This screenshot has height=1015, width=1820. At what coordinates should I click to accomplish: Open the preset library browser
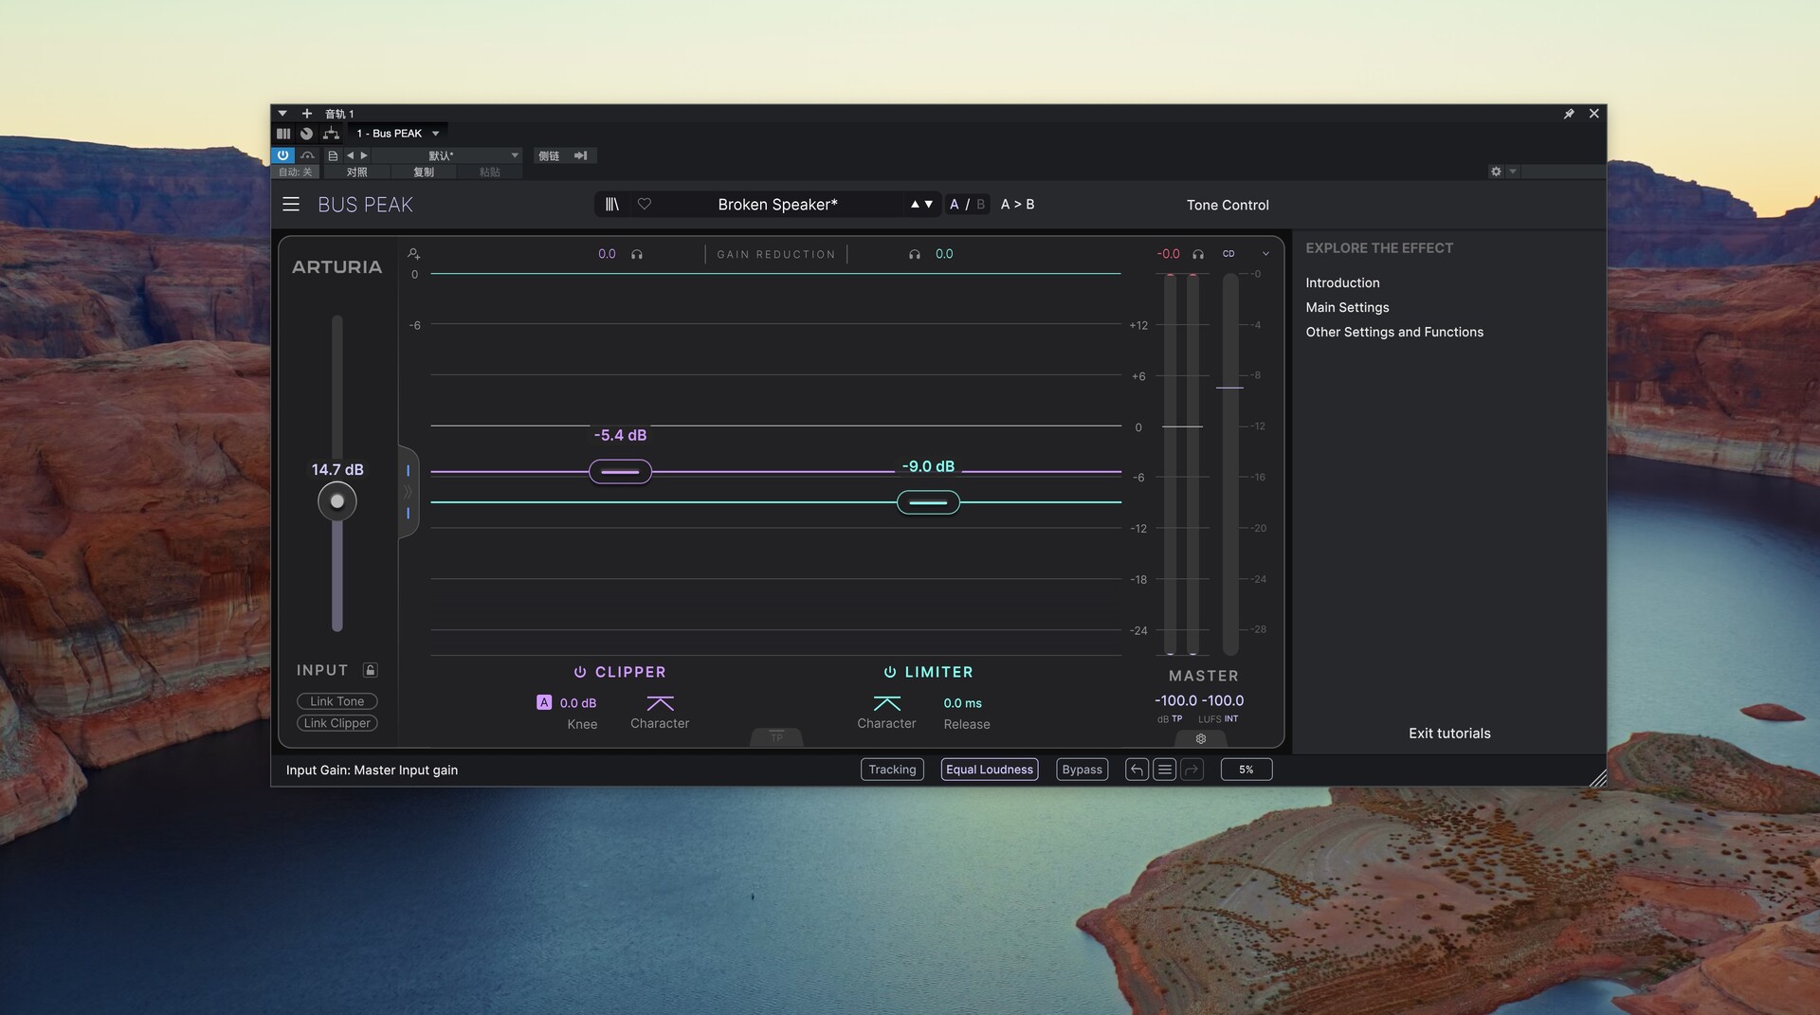coord(612,204)
